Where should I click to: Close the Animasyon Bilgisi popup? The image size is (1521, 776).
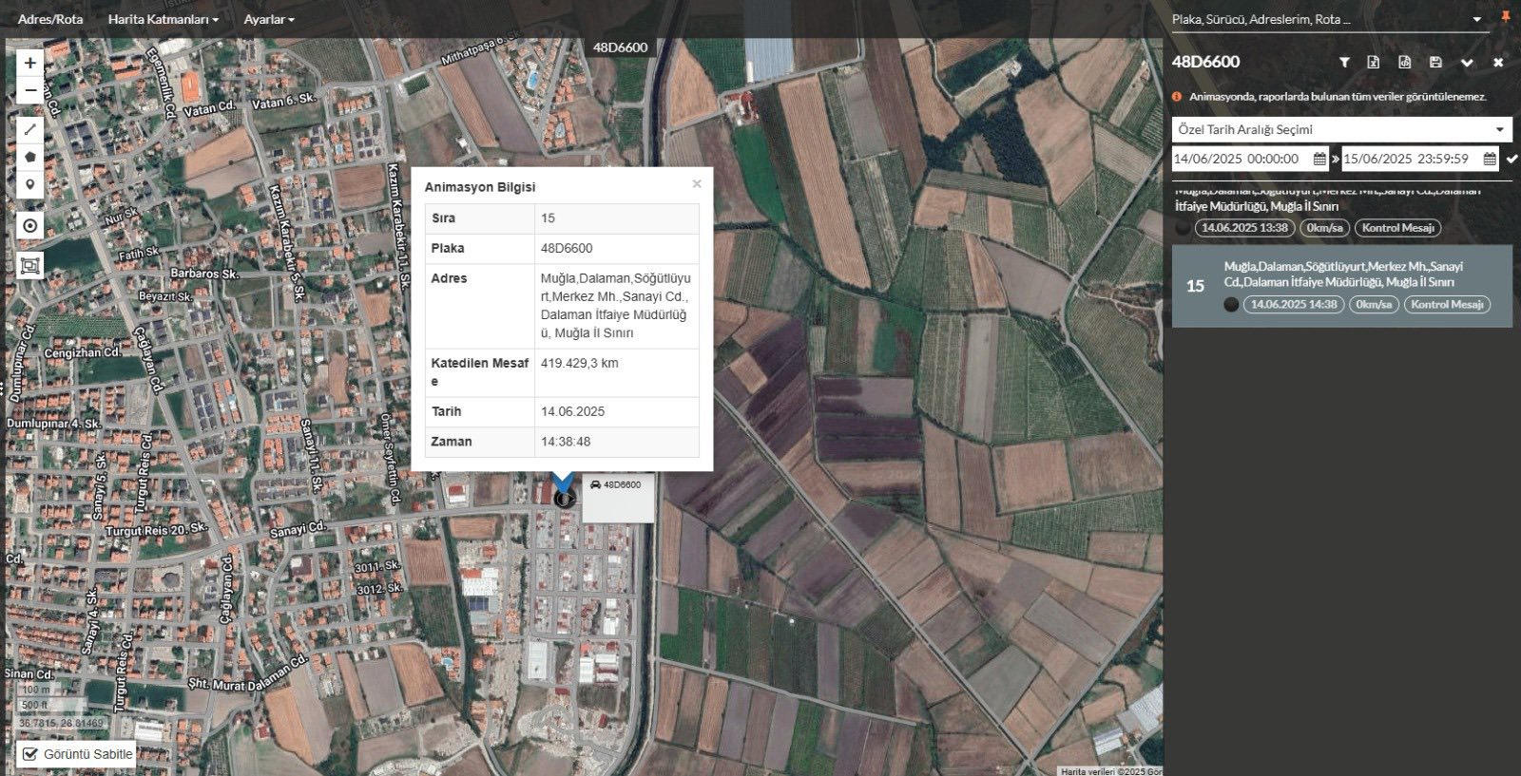pyautogui.click(x=697, y=184)
